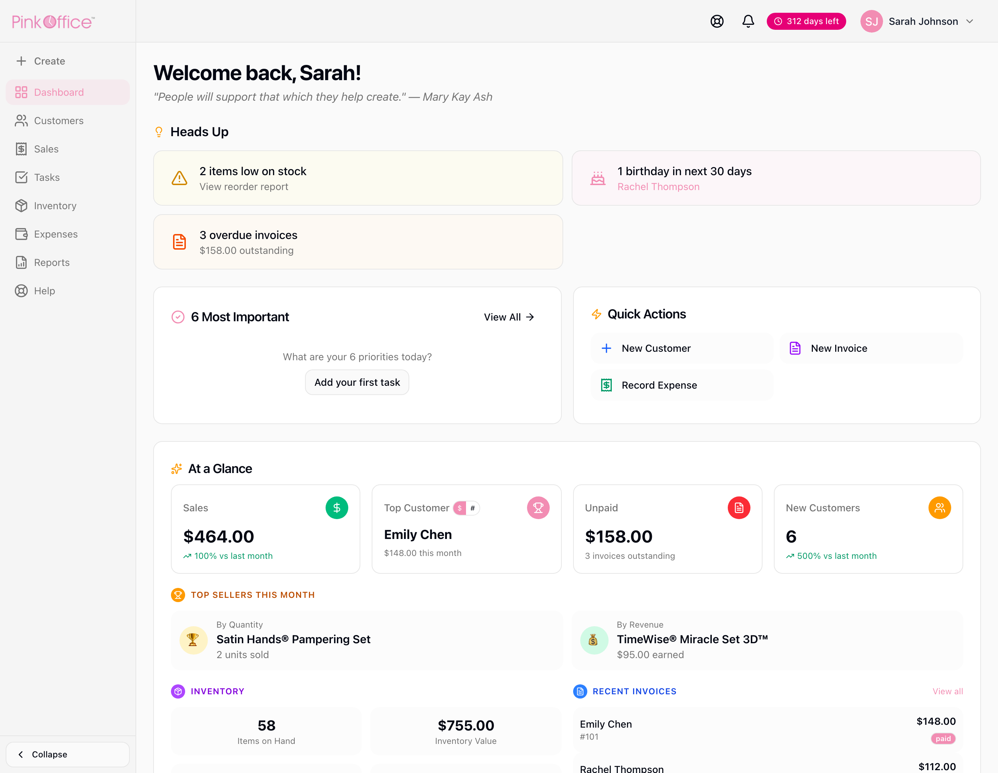Open Help in sidebar
This screenshot has height=773, width=998.
[x=68, y=290]
